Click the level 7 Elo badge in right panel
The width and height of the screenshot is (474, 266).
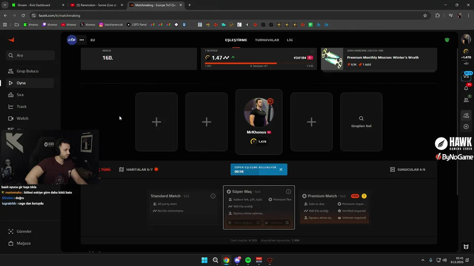tap(466, 51)
